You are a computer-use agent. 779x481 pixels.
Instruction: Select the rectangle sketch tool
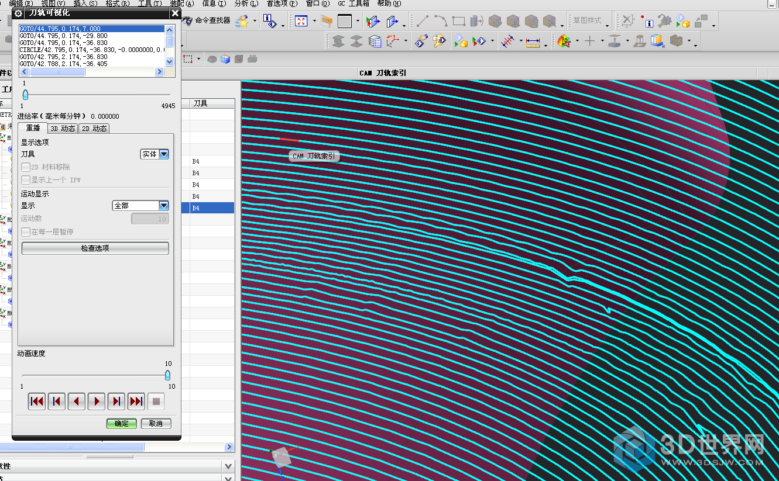459,22
